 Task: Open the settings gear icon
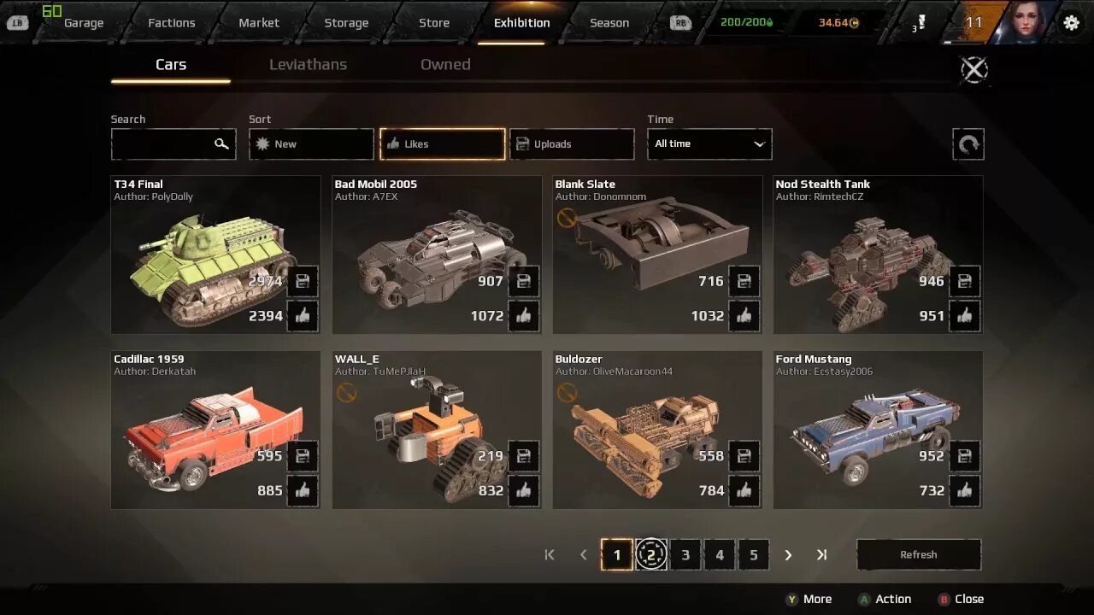click(1071, 23)
